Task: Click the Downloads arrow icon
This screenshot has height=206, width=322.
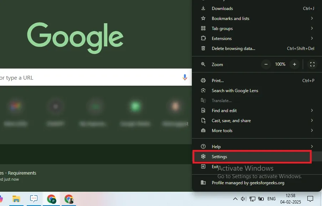Action: point(203,8)
